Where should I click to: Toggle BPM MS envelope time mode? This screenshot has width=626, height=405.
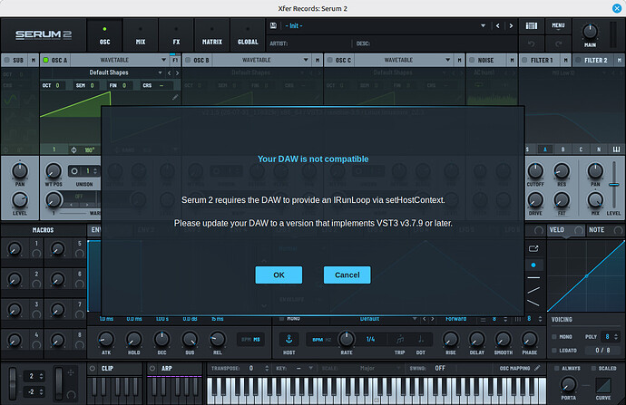(x=250, y=339)
